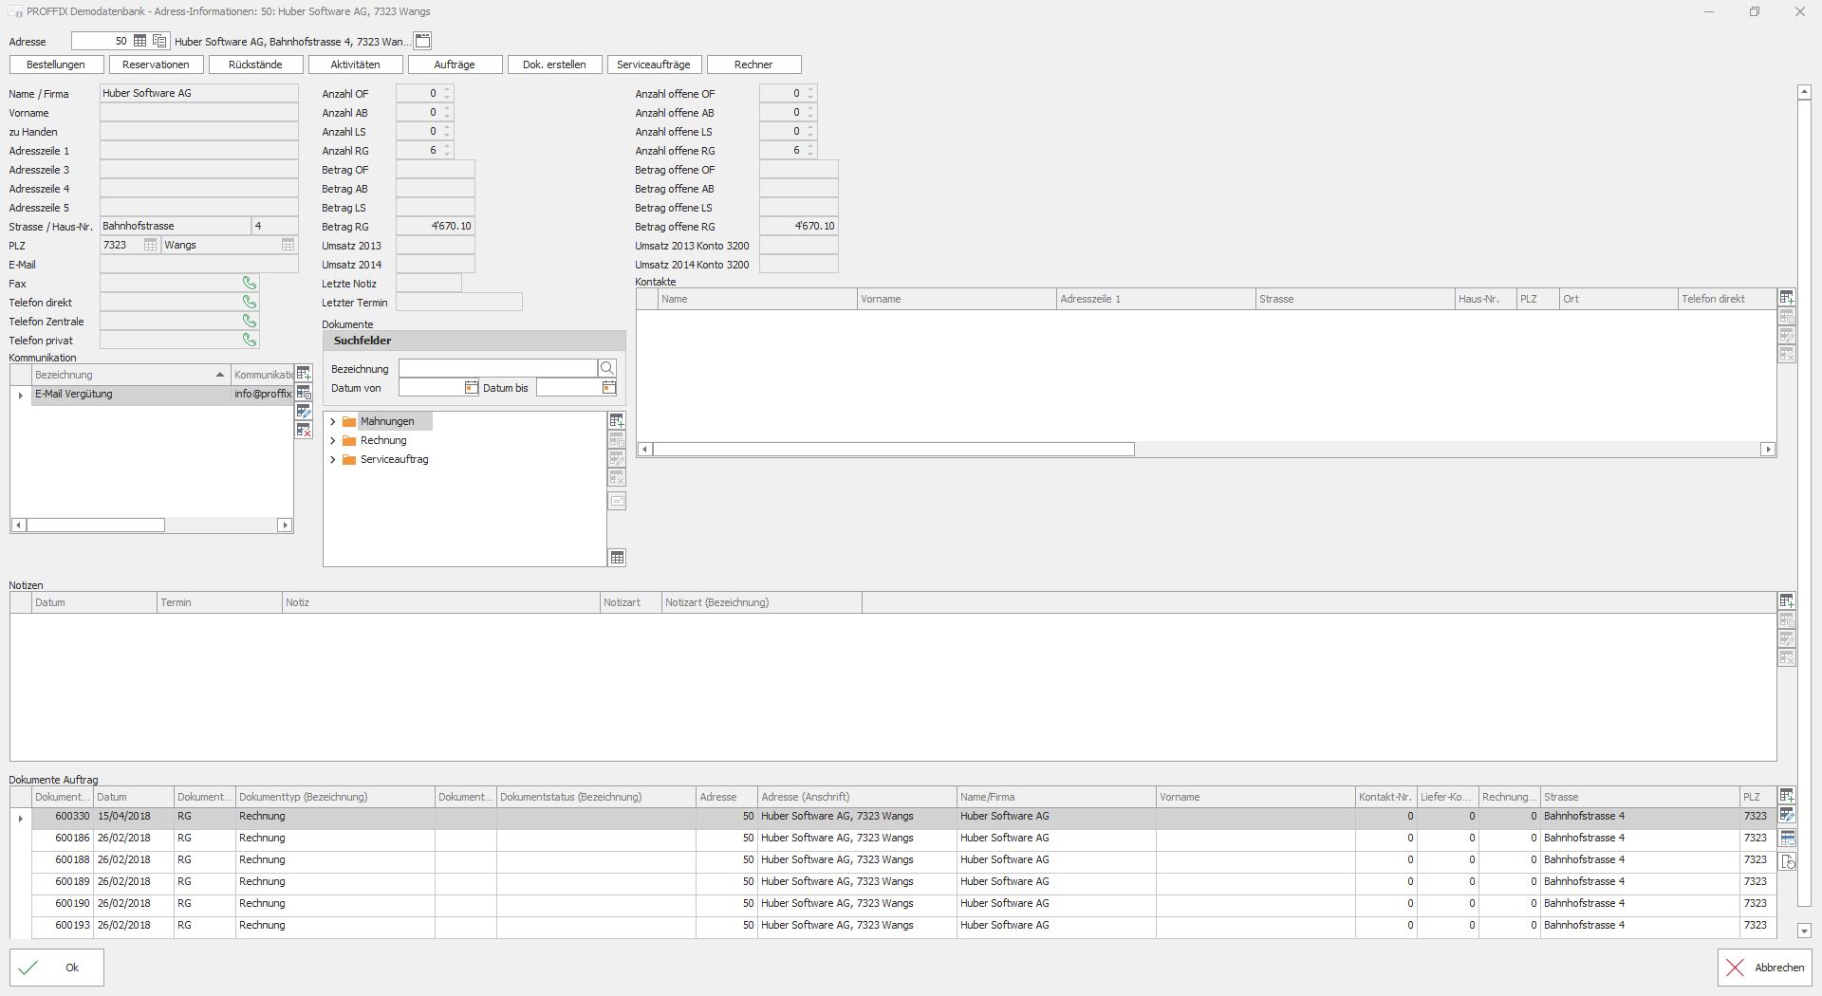Select the Serviceauftrag folder label
This screenshot has width=1822, height=996.
[395, 459]
